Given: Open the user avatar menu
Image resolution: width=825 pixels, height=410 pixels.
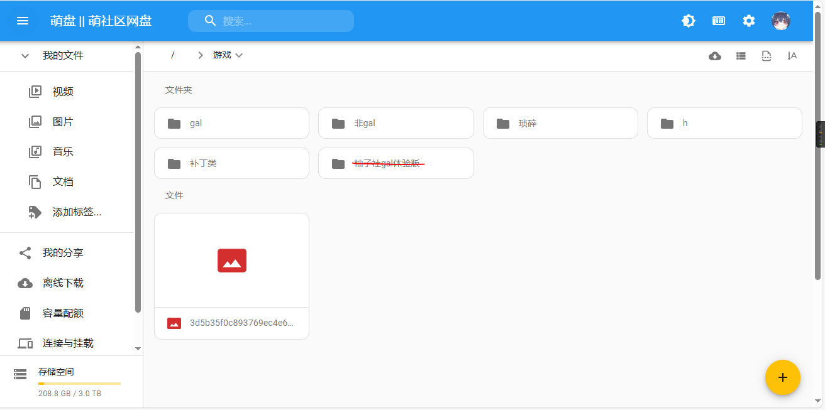Looking at the screenshot, I should click(x=781, y=21).
